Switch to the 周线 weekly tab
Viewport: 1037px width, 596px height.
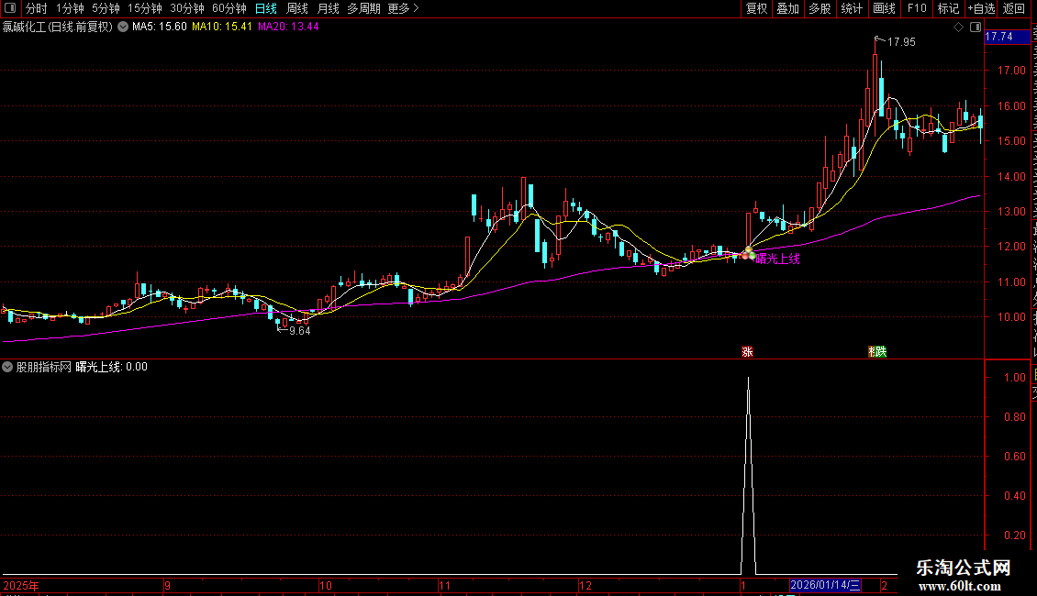tap(297, 8)
